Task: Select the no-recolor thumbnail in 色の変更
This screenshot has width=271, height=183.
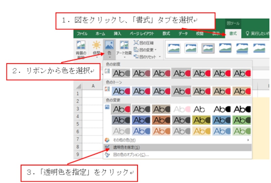Action: (121, 109)
